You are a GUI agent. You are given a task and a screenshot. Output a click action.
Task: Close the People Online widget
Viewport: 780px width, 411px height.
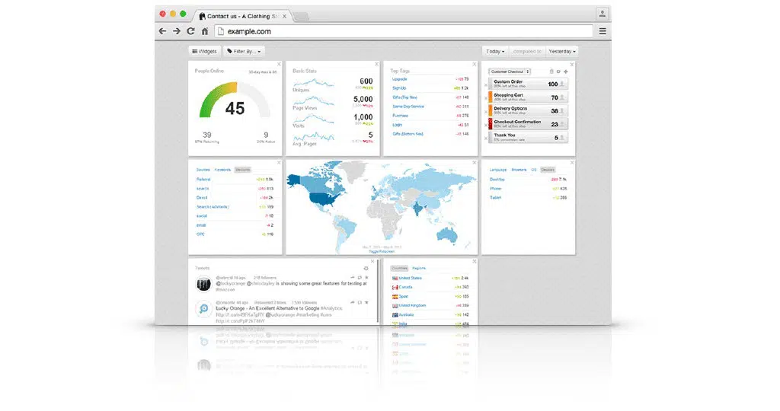coord(279,64)
